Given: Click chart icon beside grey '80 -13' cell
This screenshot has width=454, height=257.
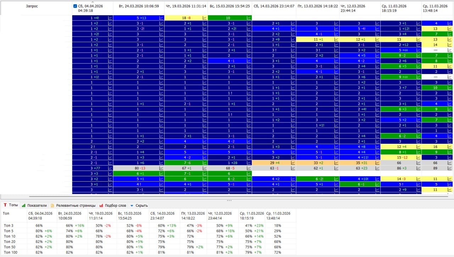Looking at the screenshot, I should tap(161, 168).
